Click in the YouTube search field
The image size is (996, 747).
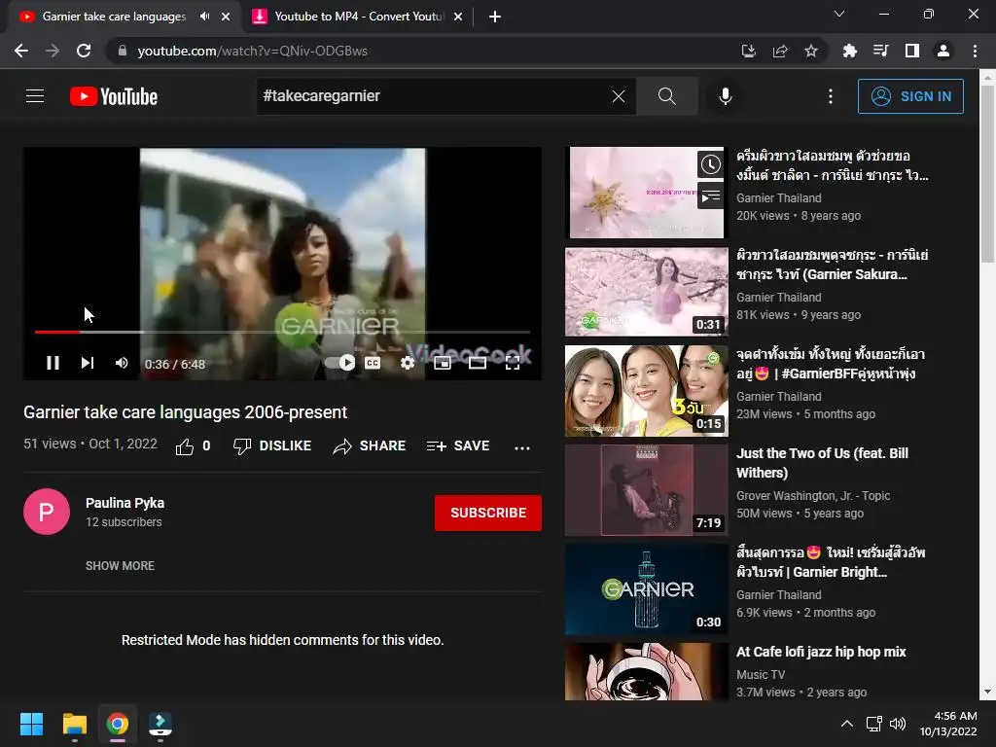click(x=432, y=96)
